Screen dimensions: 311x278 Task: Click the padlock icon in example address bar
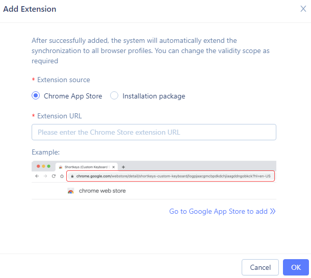pos(72,176)
